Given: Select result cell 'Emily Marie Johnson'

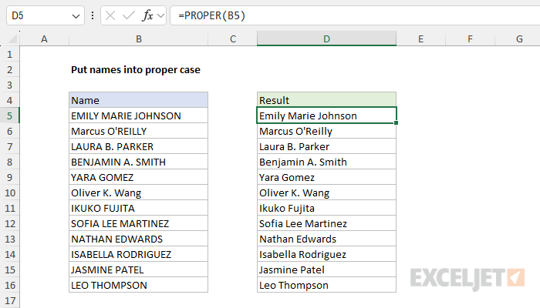Looking at the screenshot, I should pos(326,115).
